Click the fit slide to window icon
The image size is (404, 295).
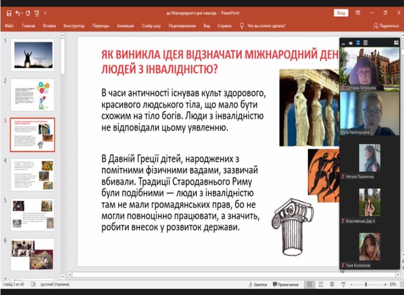(x=401, y=284)
